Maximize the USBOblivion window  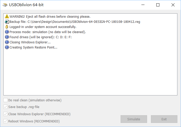click(158, 5)
